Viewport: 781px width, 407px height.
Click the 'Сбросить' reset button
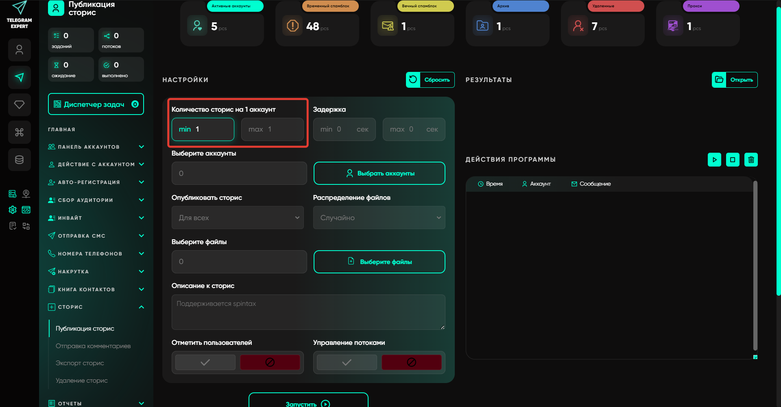click(430, 80)
